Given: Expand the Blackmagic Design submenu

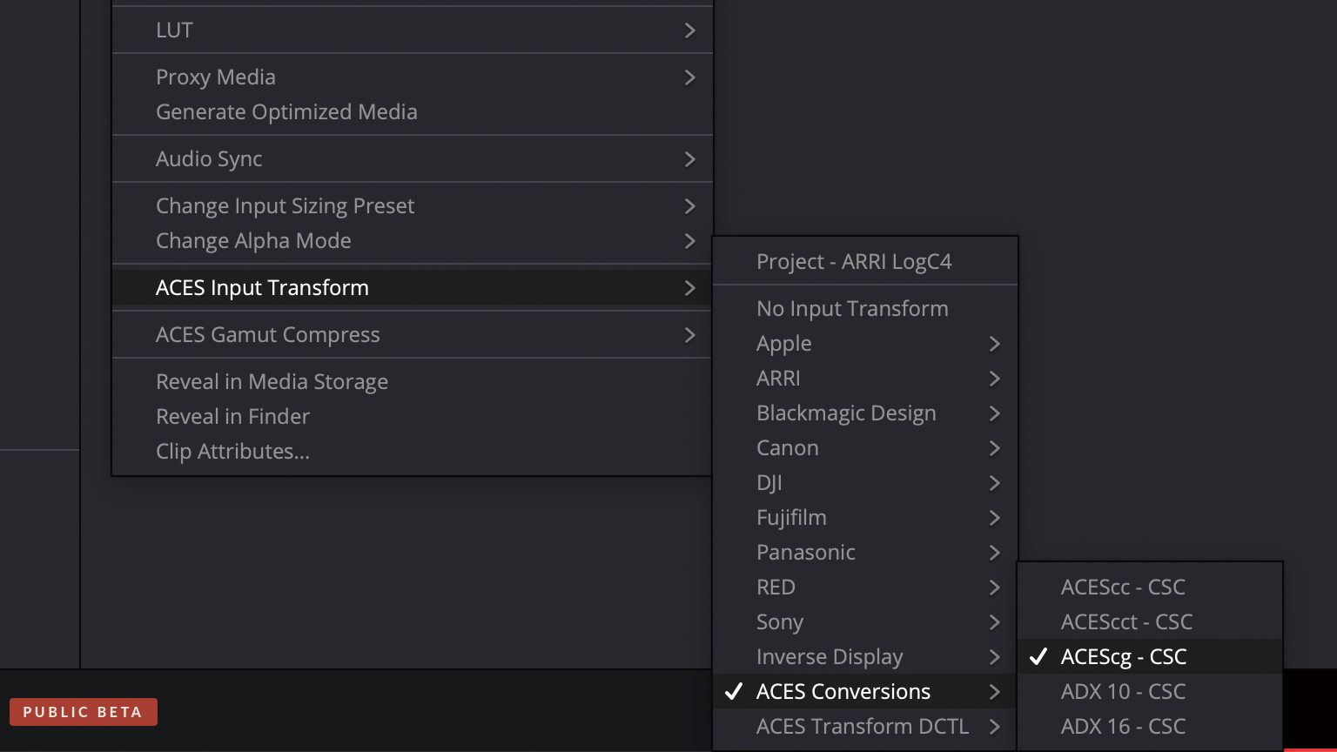Looking at the screenshot, I should [x=865, y=413].
